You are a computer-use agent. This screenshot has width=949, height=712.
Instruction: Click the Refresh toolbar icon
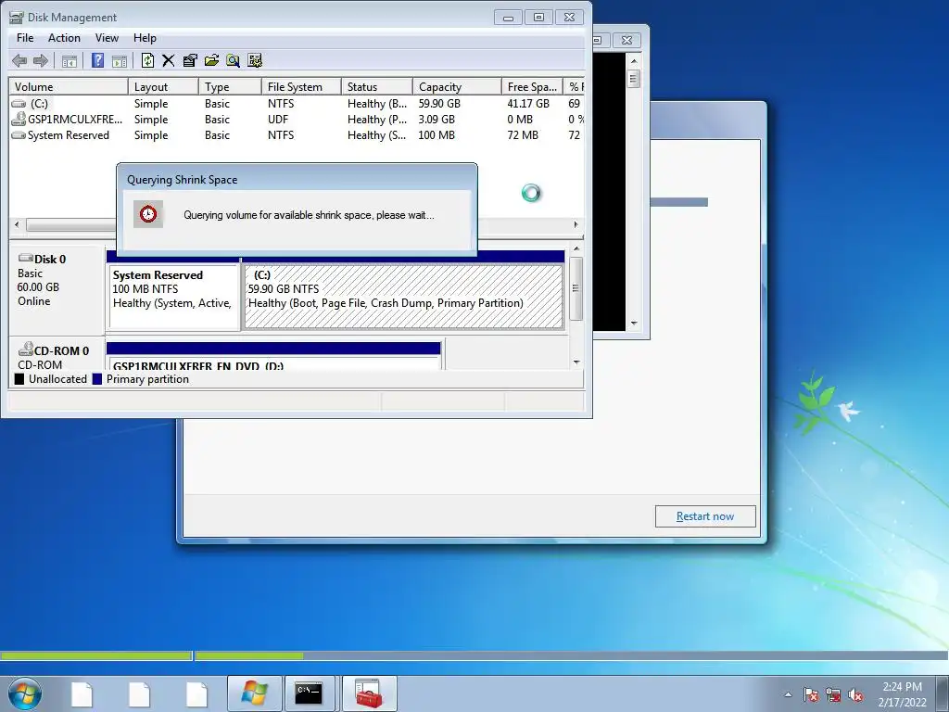coord(147,60)
